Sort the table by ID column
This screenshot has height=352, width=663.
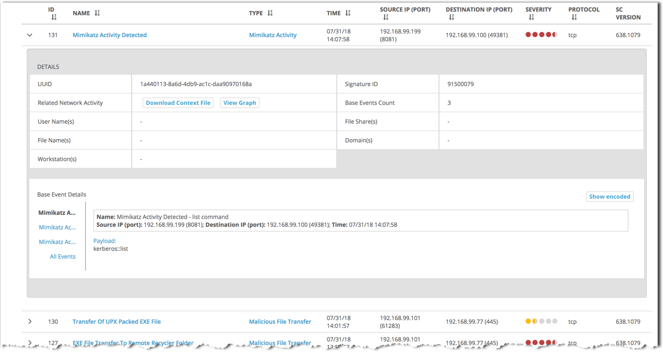(54, 17)
